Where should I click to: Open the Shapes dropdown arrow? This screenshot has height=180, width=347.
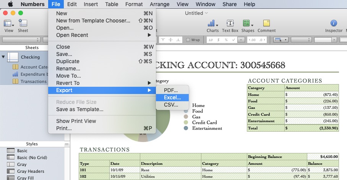coord(252,25)
